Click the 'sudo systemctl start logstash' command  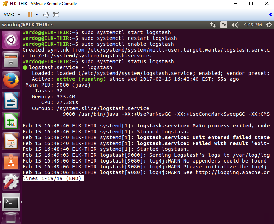[126, 32]
